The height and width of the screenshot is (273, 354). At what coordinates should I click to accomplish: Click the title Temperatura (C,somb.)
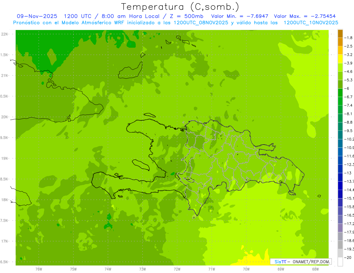[x=180, y=7]
